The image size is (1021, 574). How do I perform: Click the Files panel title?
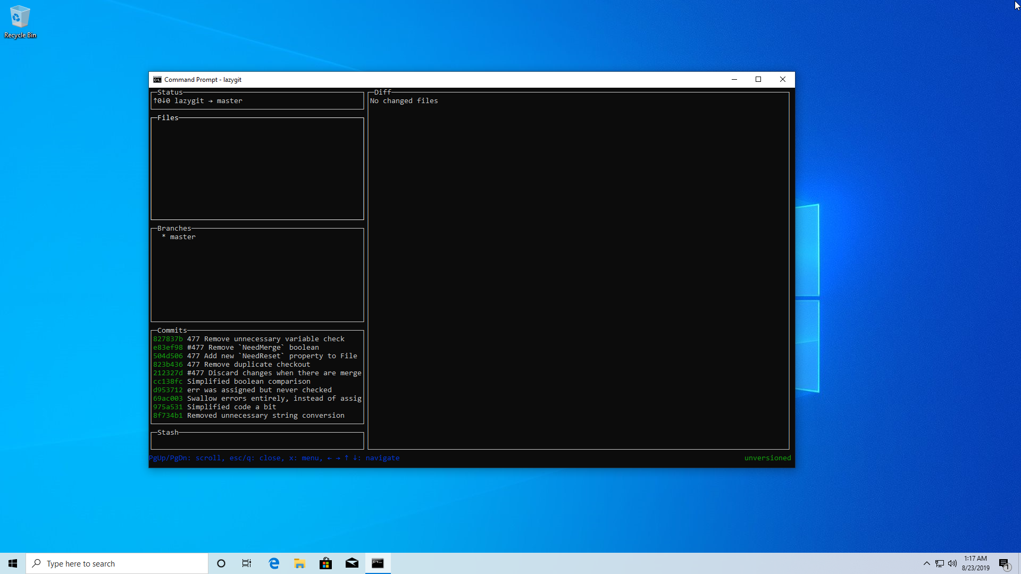(168, 118)
